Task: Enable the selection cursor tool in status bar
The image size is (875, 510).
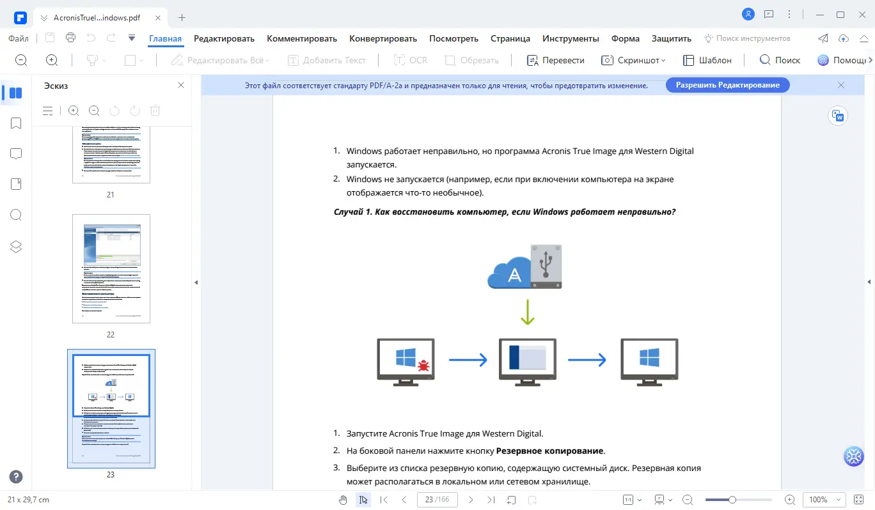Action: 363,500
